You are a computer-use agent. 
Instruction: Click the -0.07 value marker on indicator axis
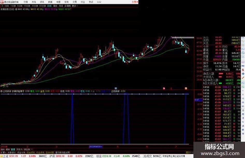click(198, 100)
